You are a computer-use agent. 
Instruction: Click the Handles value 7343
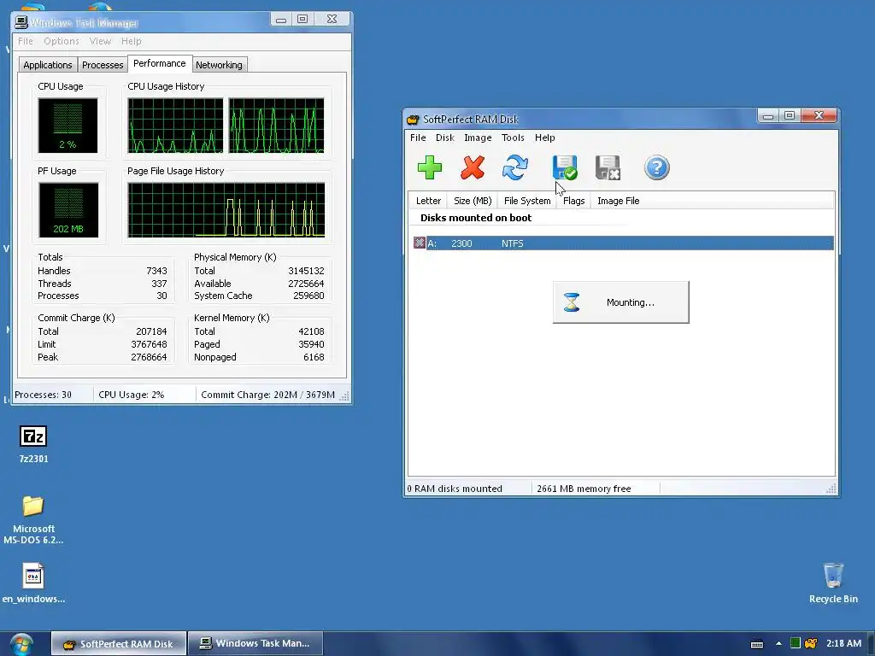(156, 271)
